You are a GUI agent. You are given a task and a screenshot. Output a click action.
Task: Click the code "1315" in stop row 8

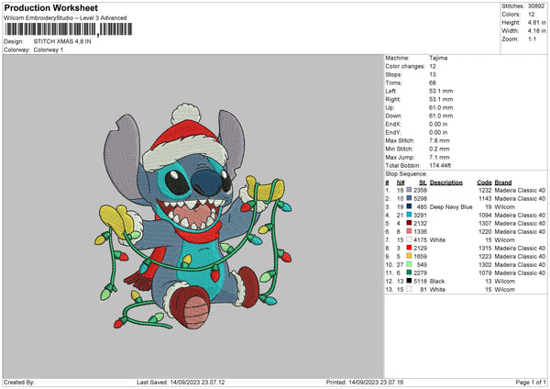pyautogui.click(x=485, y=248)
